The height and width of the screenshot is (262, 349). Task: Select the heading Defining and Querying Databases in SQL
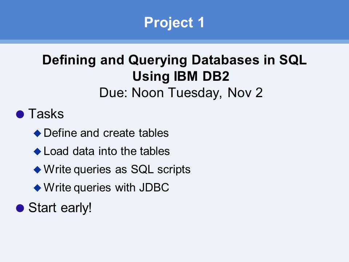174,60
